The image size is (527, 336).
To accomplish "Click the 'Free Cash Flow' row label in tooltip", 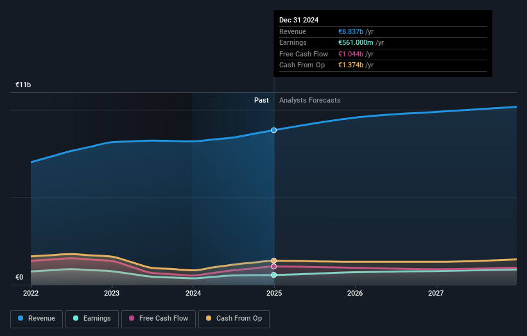I will 304,54.
